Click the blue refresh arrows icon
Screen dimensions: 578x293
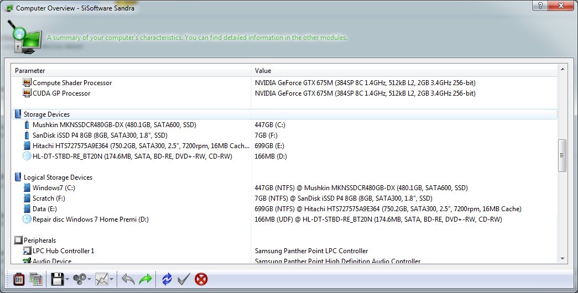pyautogui.click(x=166, y=279)
